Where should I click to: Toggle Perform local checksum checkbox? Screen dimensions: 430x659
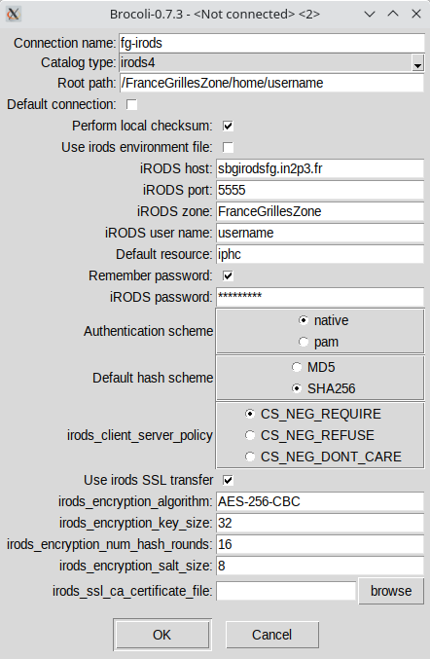228,126
